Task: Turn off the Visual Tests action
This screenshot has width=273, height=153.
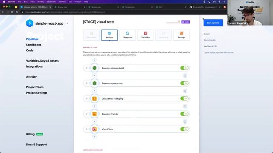Action: (x=184, y=129)
